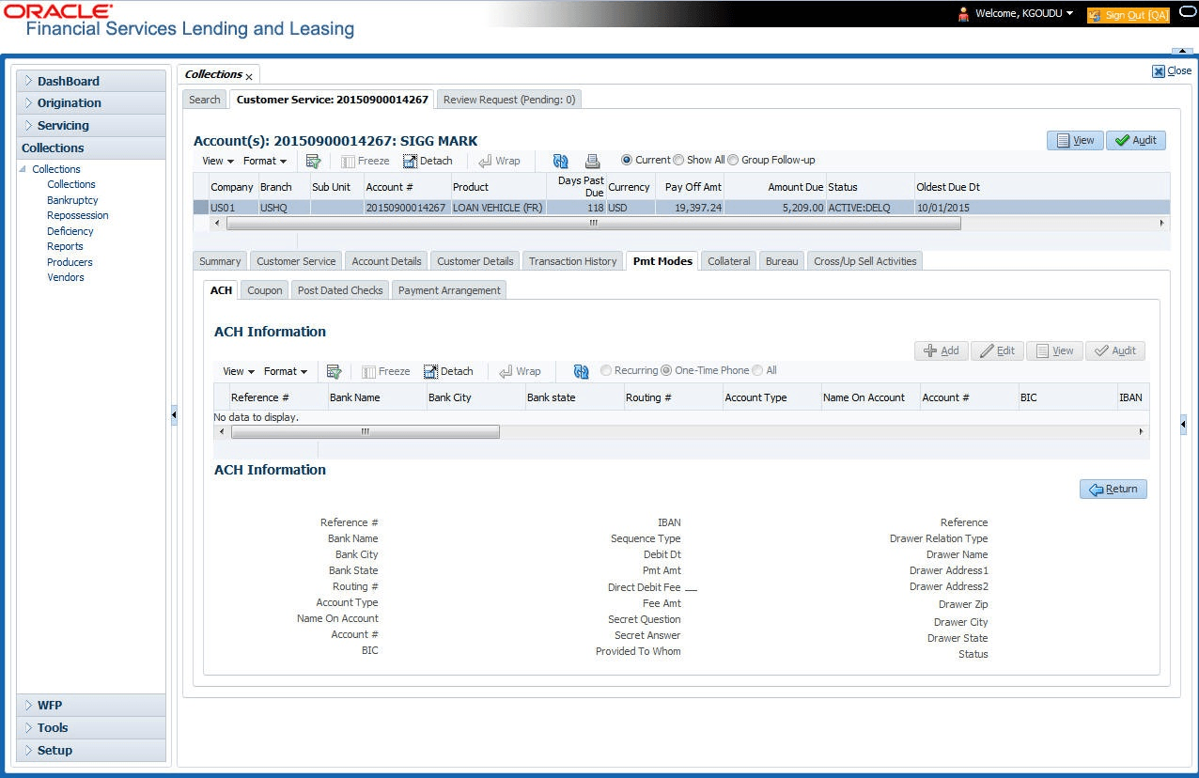
Task: Click the query-by-example icon beside Format in account toolbar
Action: click(314, 161)
